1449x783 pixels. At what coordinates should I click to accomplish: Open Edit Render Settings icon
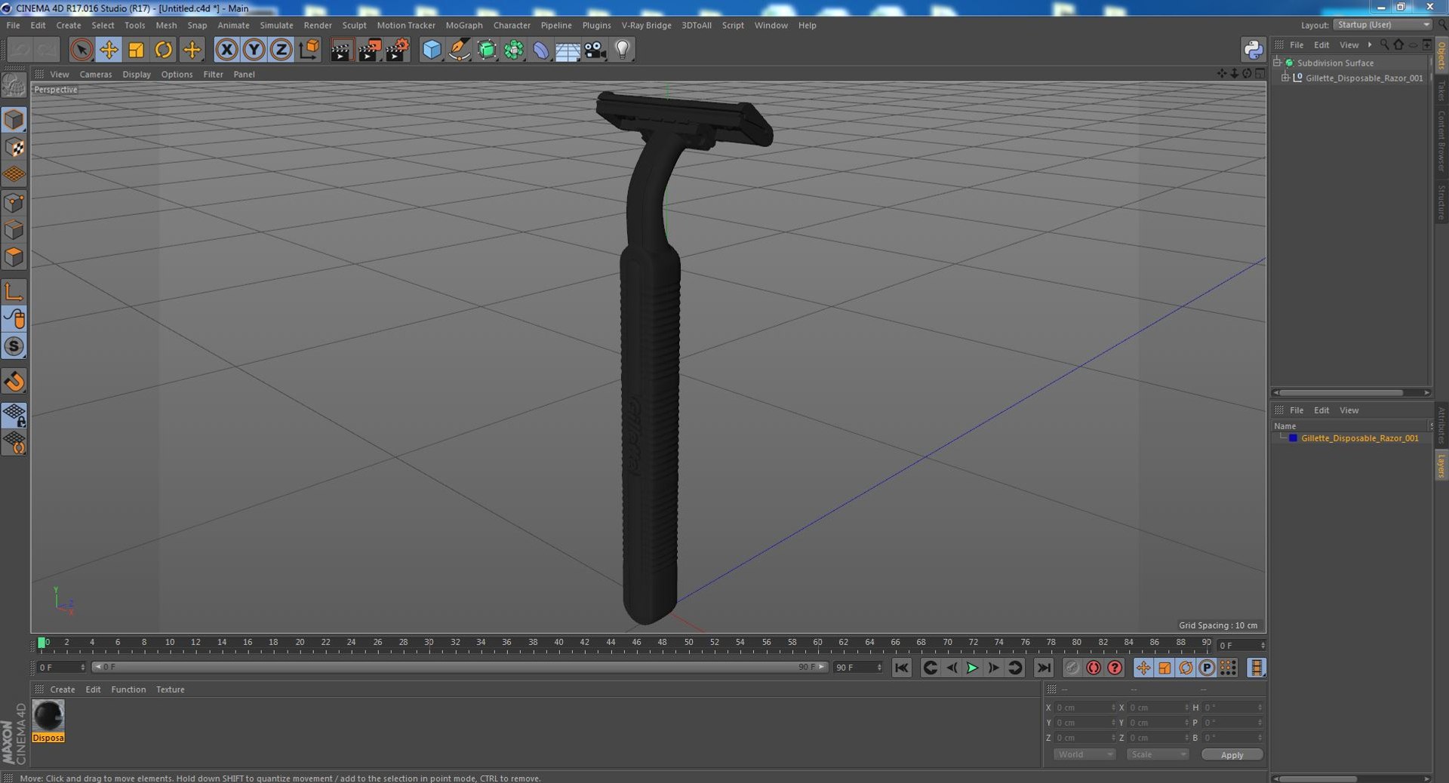397,50
